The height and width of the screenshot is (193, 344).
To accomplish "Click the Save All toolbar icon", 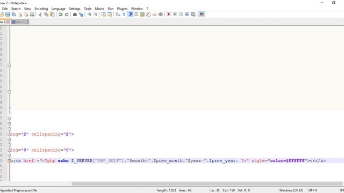I will pyautogui.click(x=13, y=14).
